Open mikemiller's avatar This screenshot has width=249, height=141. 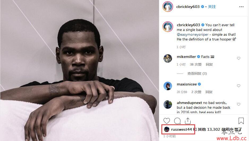click(168, 58)
